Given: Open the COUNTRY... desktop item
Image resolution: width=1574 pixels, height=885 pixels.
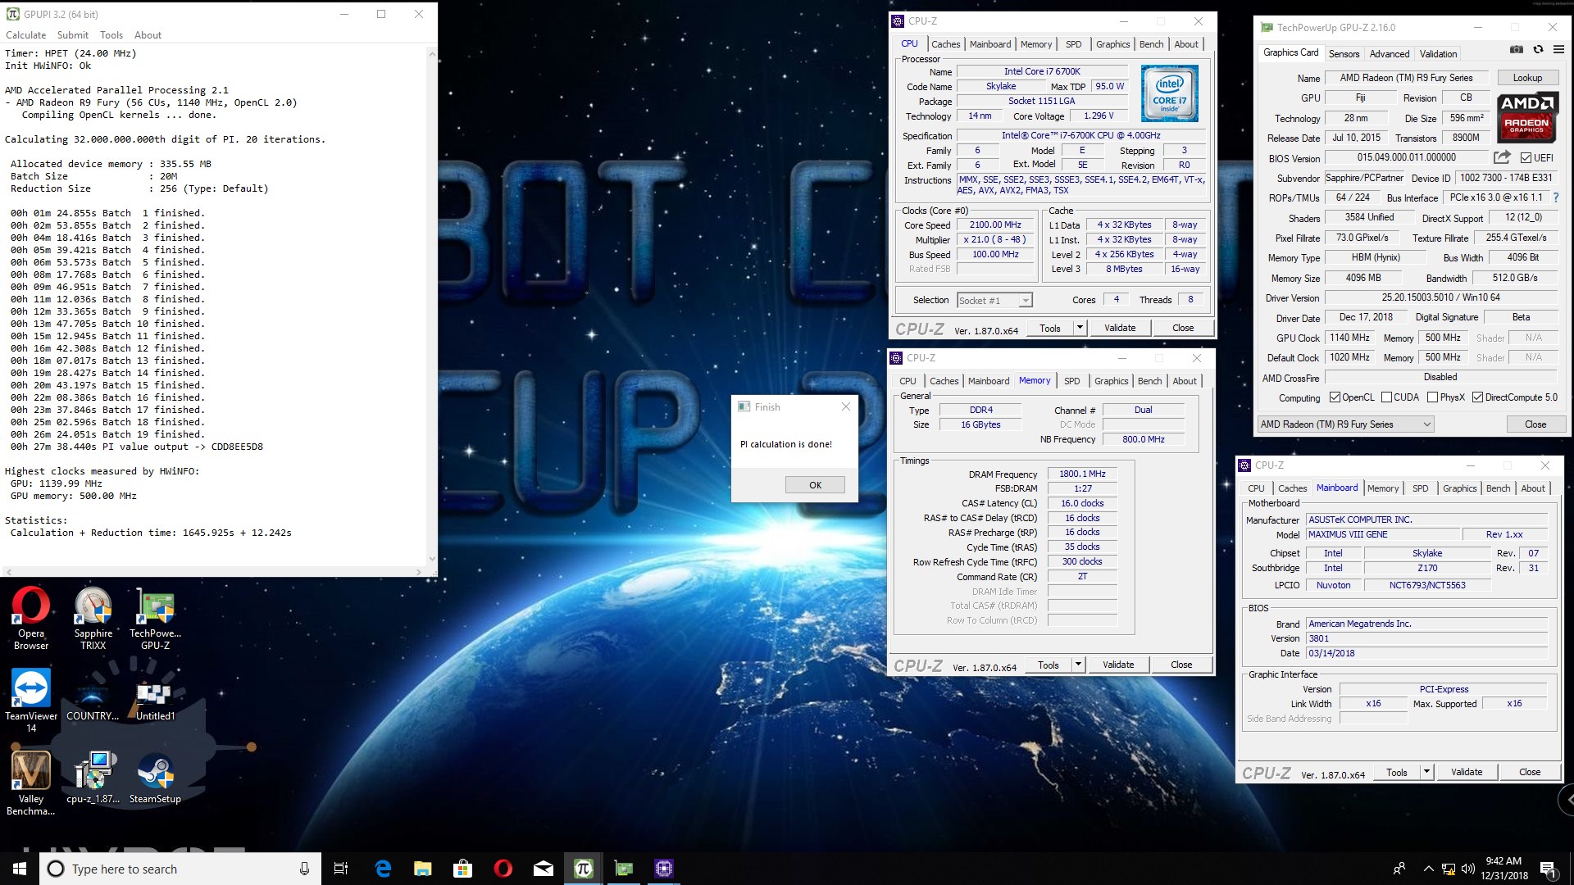Looking at the screenshot, I should (93, 700).
